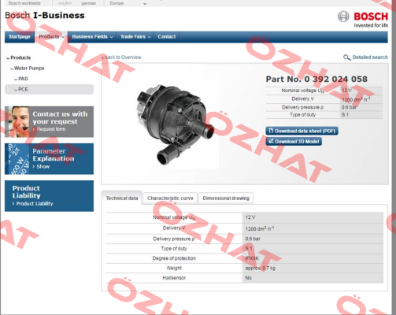396x315 pixels.
Task: Show the Parameter Explanation
Action: pyautogui.click(x=41, y=166)
